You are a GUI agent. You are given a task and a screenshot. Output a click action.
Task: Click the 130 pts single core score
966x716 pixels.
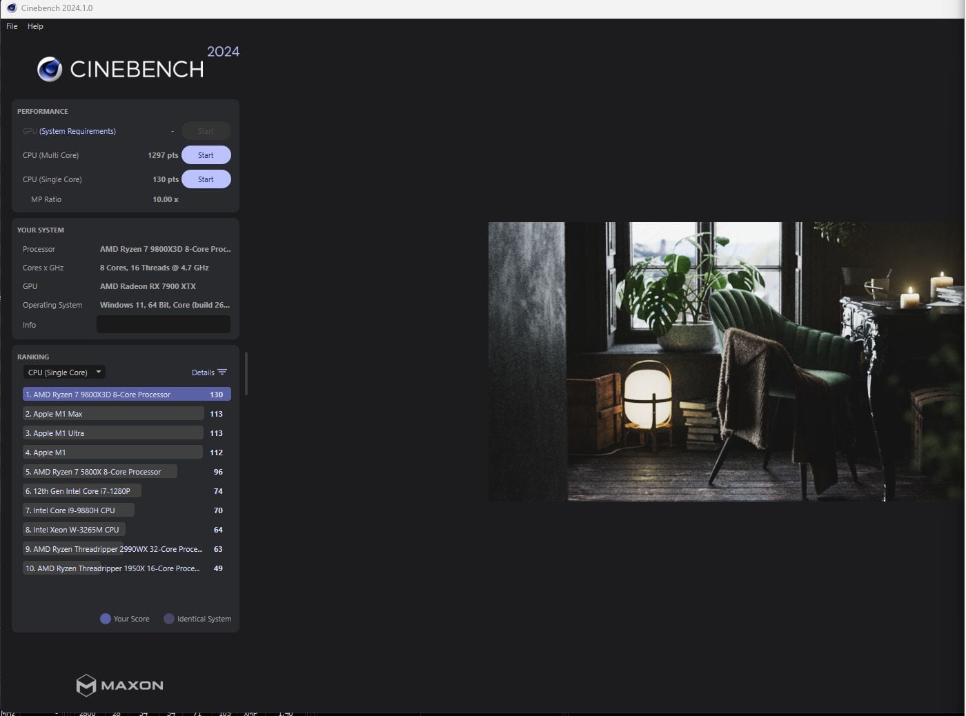pyautogui.click(x=166, y=179)
